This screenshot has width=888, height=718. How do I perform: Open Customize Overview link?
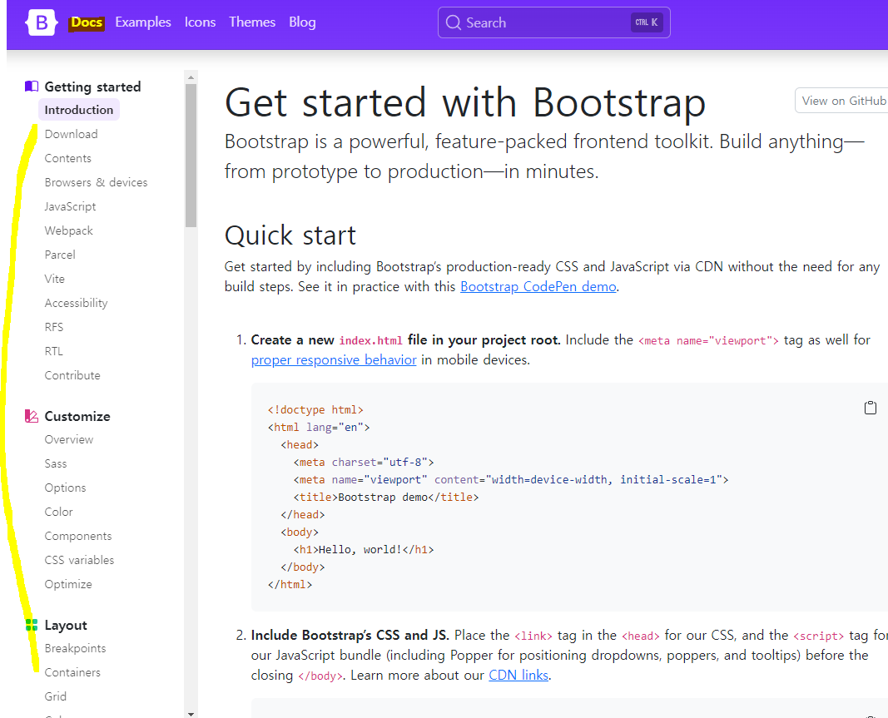(x=69, y=439)
